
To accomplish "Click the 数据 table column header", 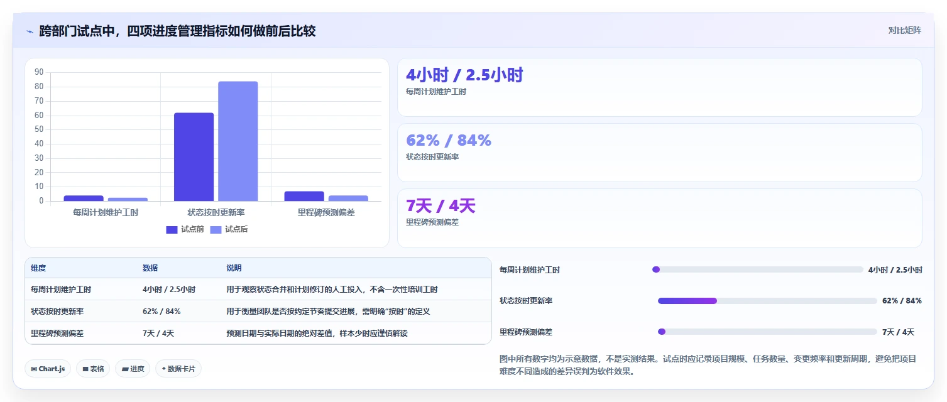I will click(150, 268).
